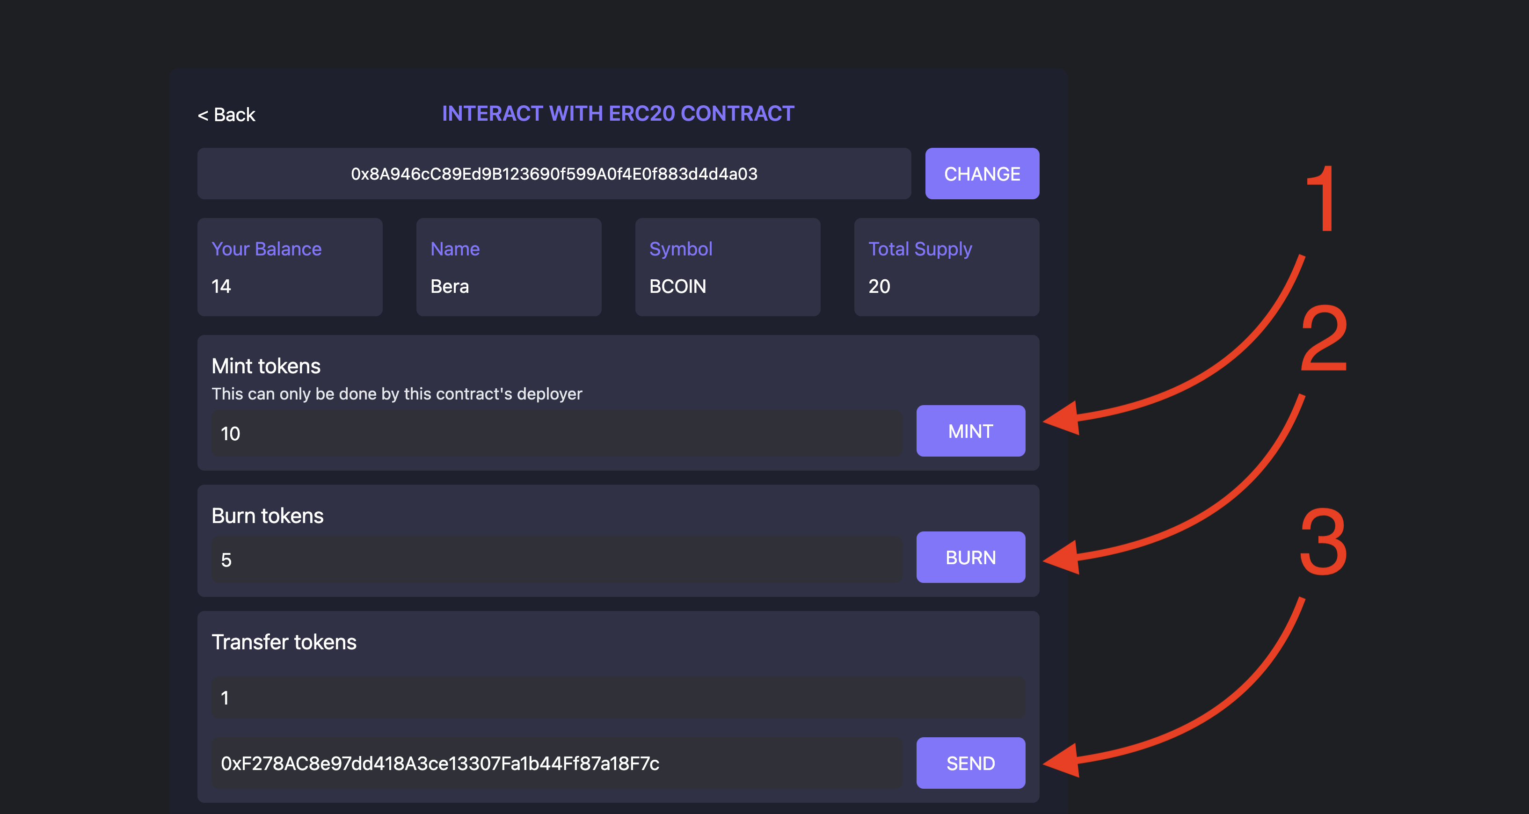Focus the burn amount input field

click(x=556, y=560)
